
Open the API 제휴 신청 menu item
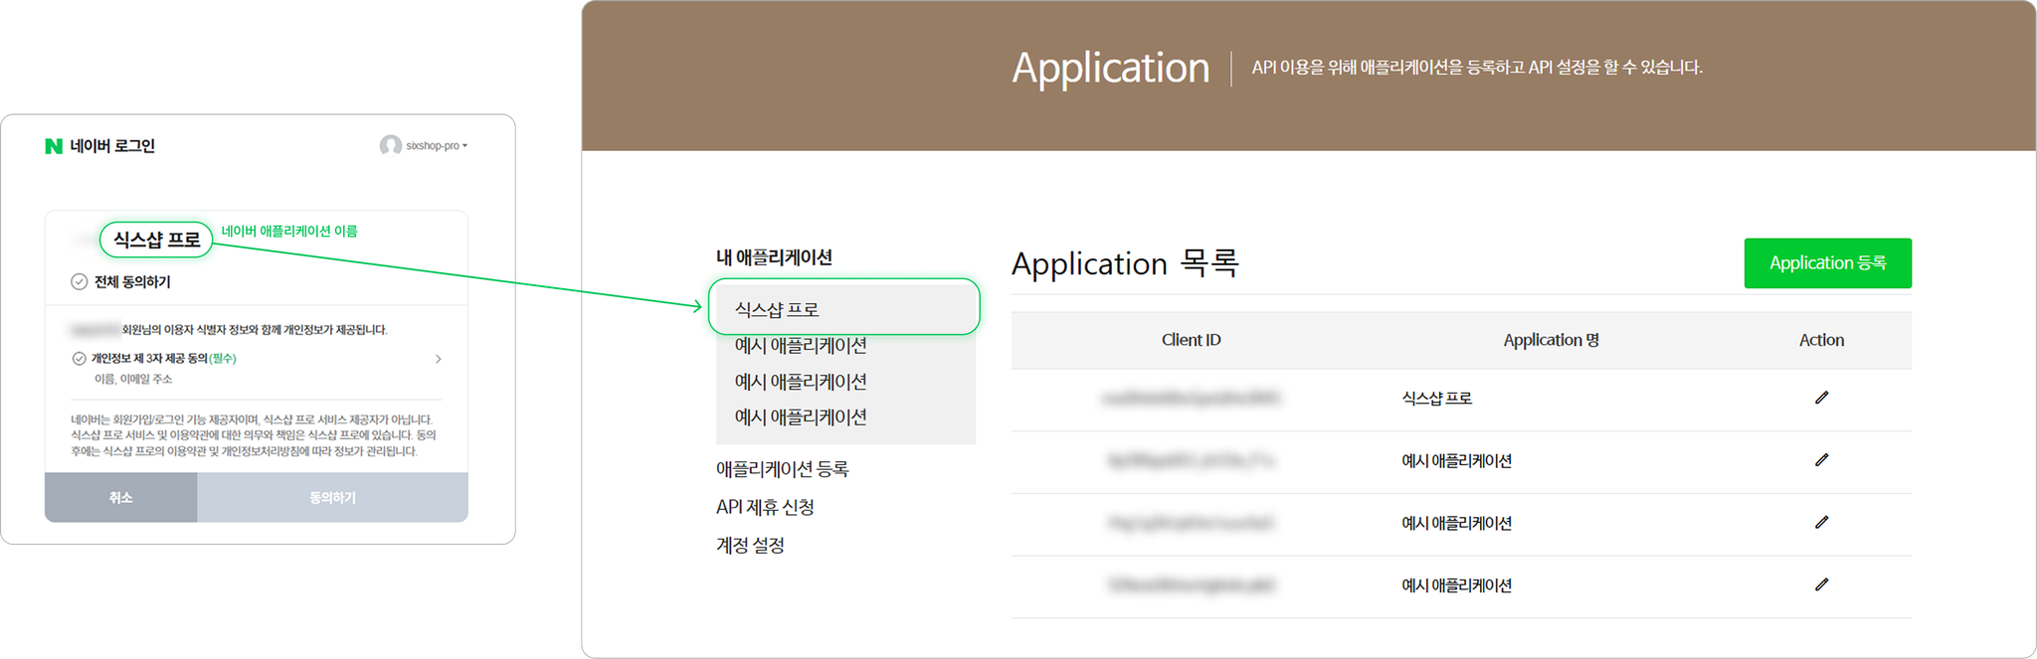point(765,507)
